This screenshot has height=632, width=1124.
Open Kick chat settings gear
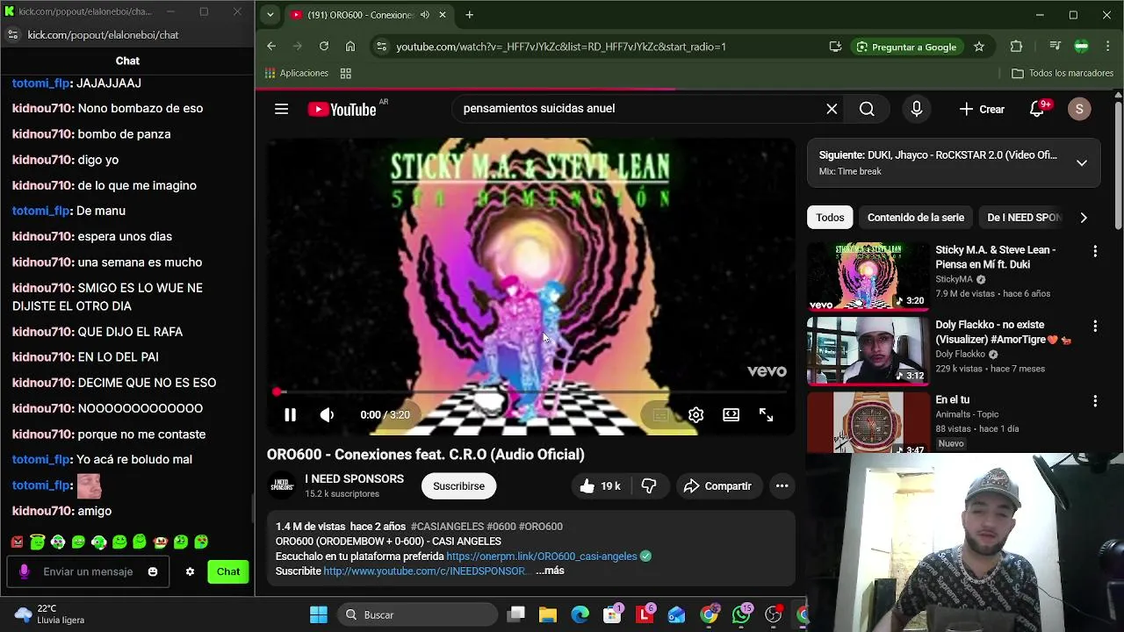[x=190, y=571]
